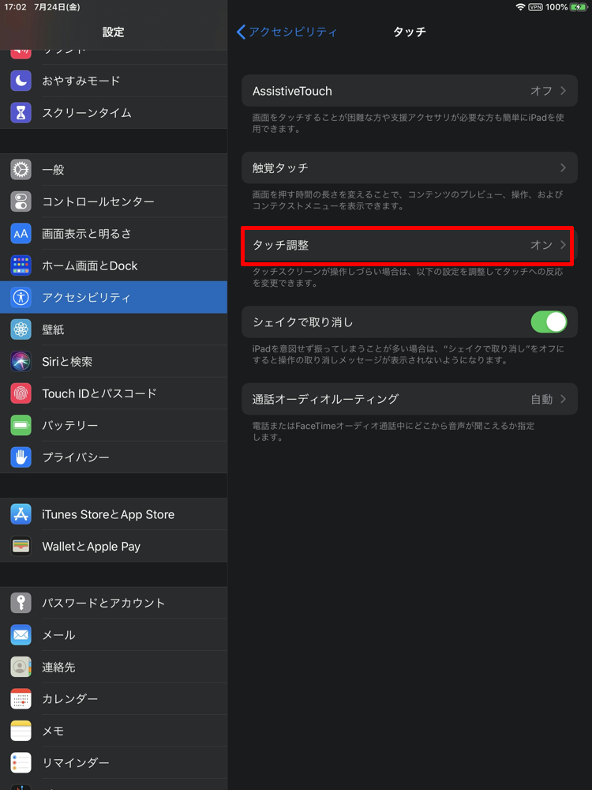This screenshot has height=790, width=592.
Task: Tap the オフ value of AssistiveTouch
Action: tap(541, 91)
